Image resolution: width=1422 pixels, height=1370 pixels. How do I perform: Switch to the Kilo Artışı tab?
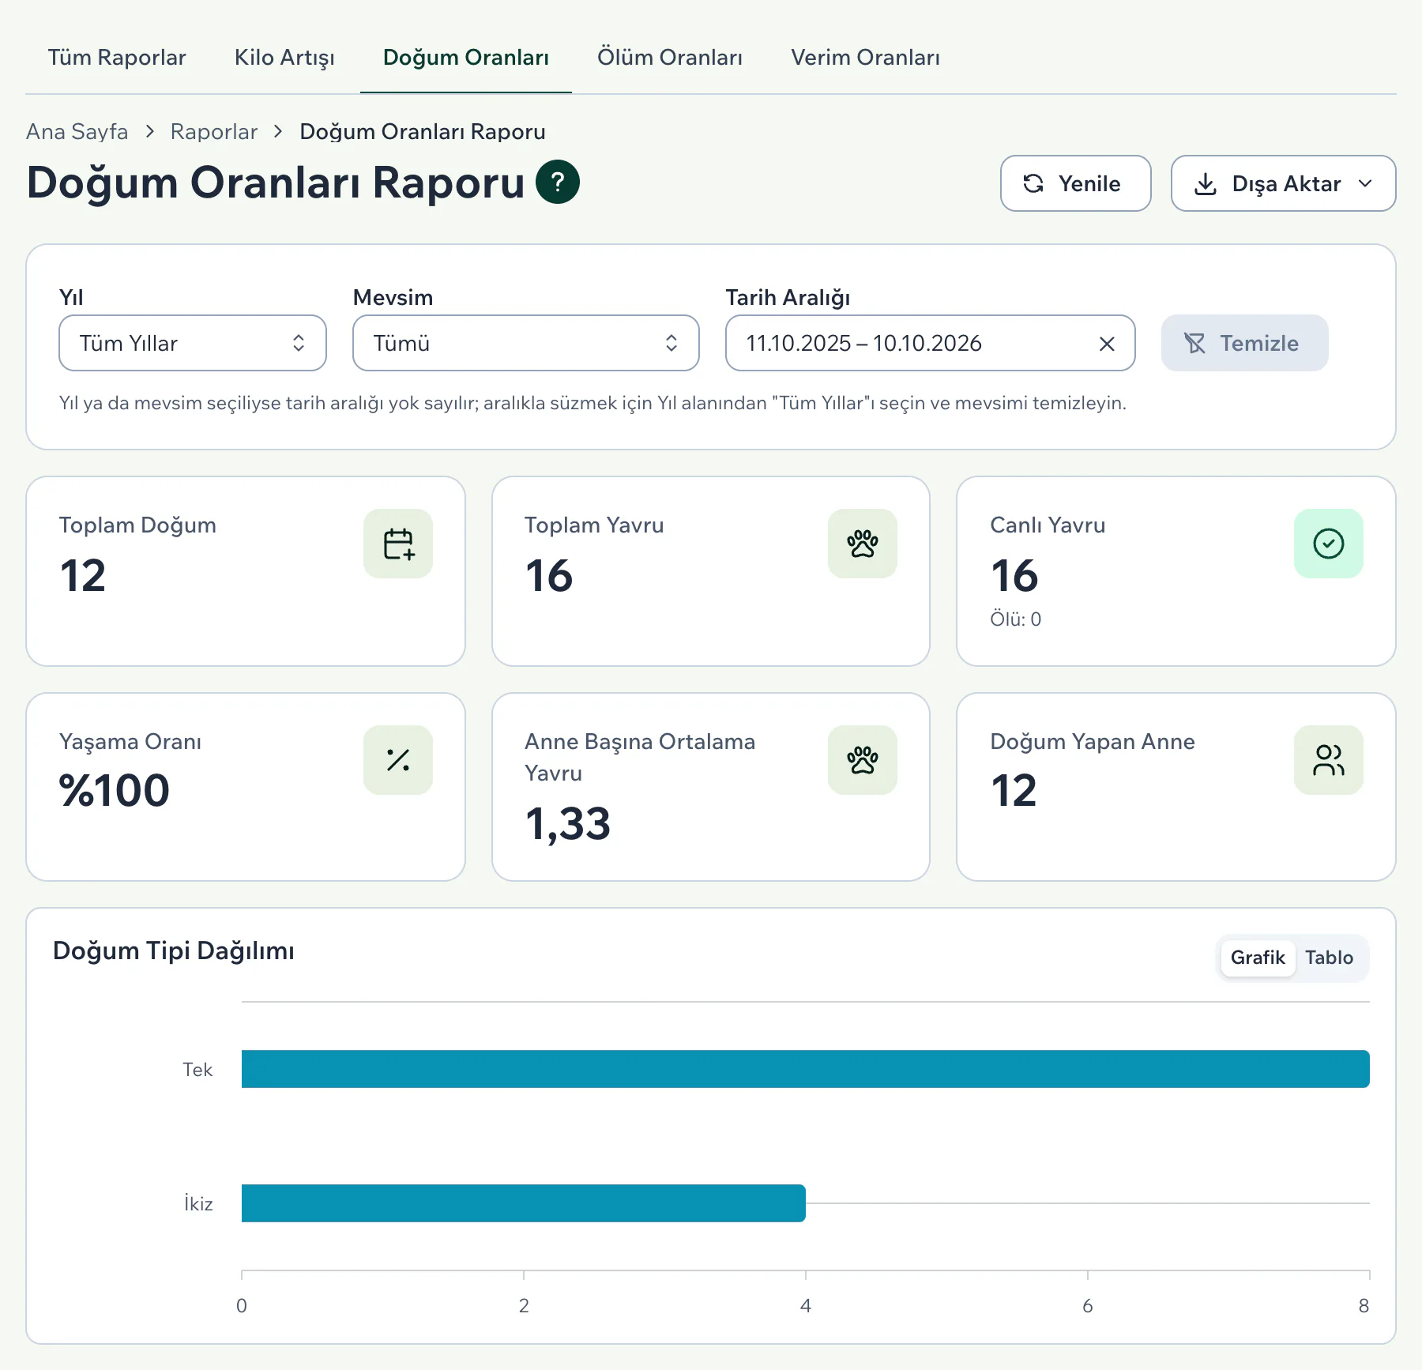click(x=284, y=58)
